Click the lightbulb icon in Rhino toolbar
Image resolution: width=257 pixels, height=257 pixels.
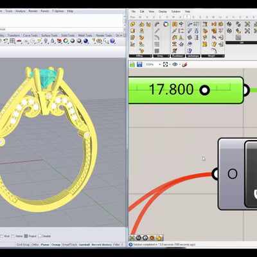click(46, 40)
